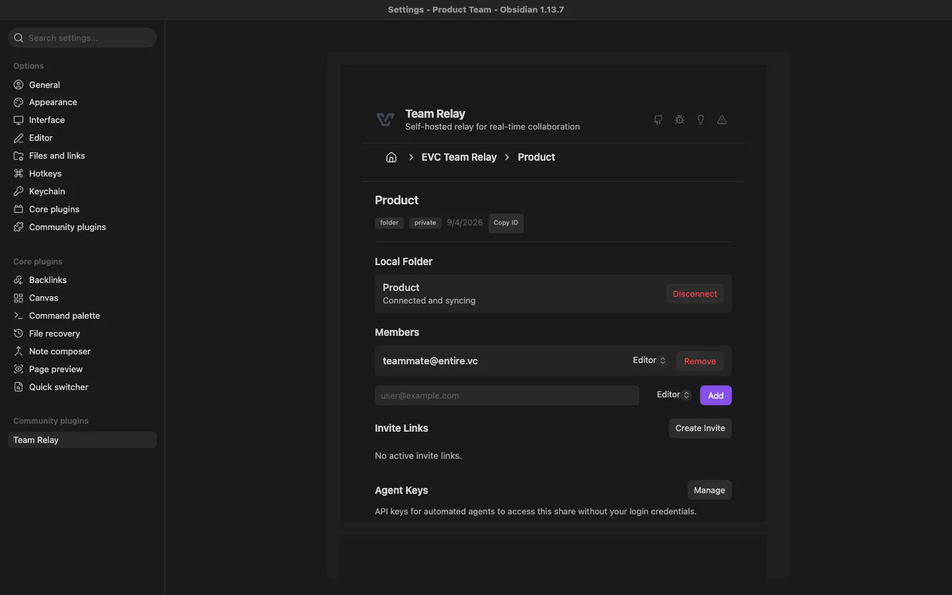Click the private tag

point(425,223)
